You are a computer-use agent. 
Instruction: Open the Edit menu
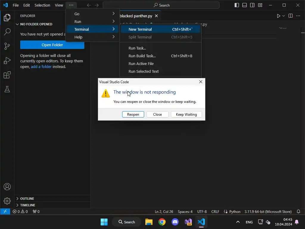(x=27, y=5)
